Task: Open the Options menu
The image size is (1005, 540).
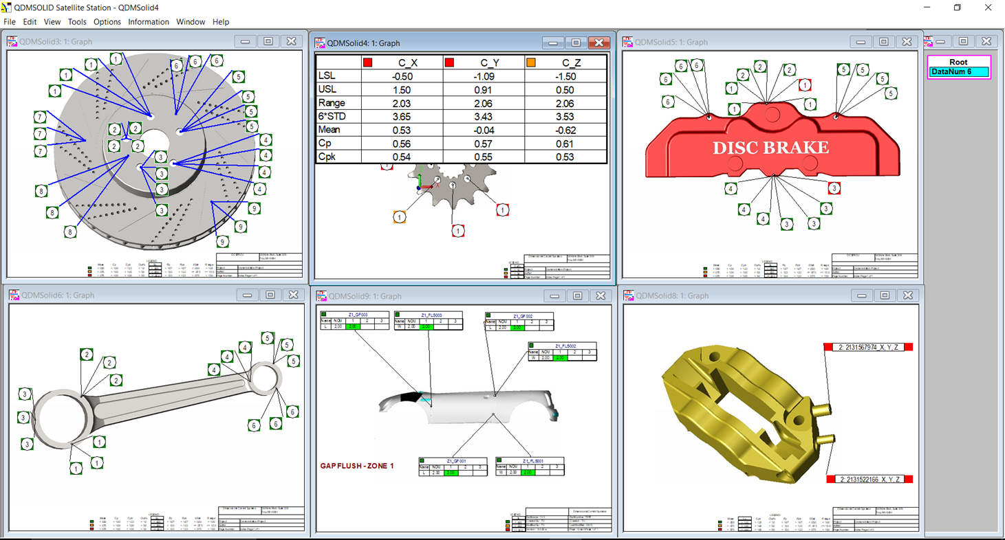Action: pyautogui.click(x=107, y=22)
